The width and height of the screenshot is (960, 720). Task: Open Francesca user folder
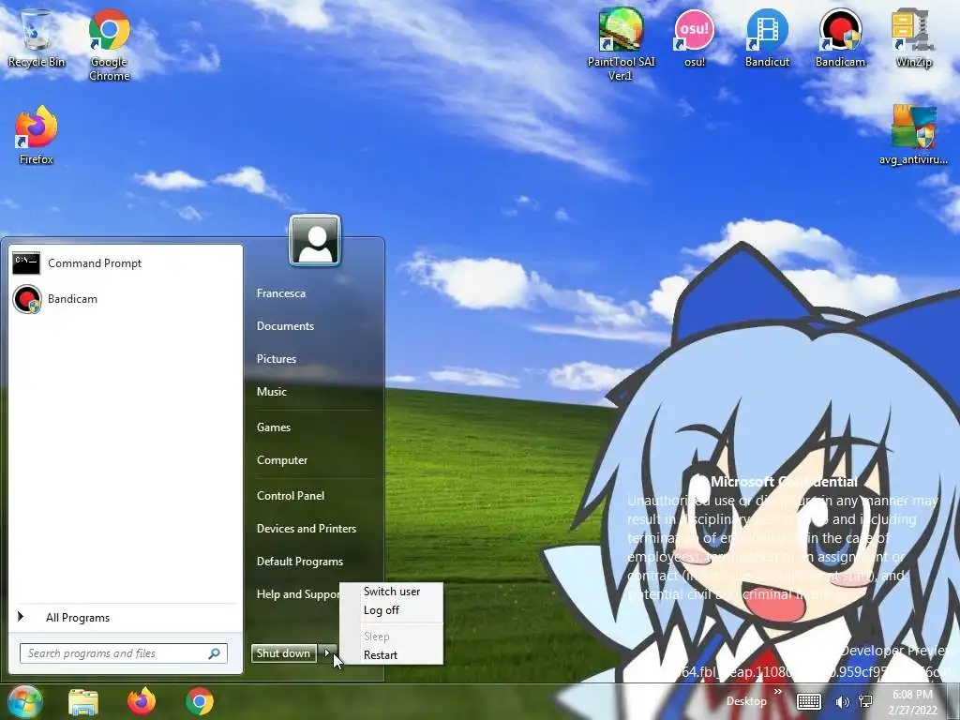[281, 293]
